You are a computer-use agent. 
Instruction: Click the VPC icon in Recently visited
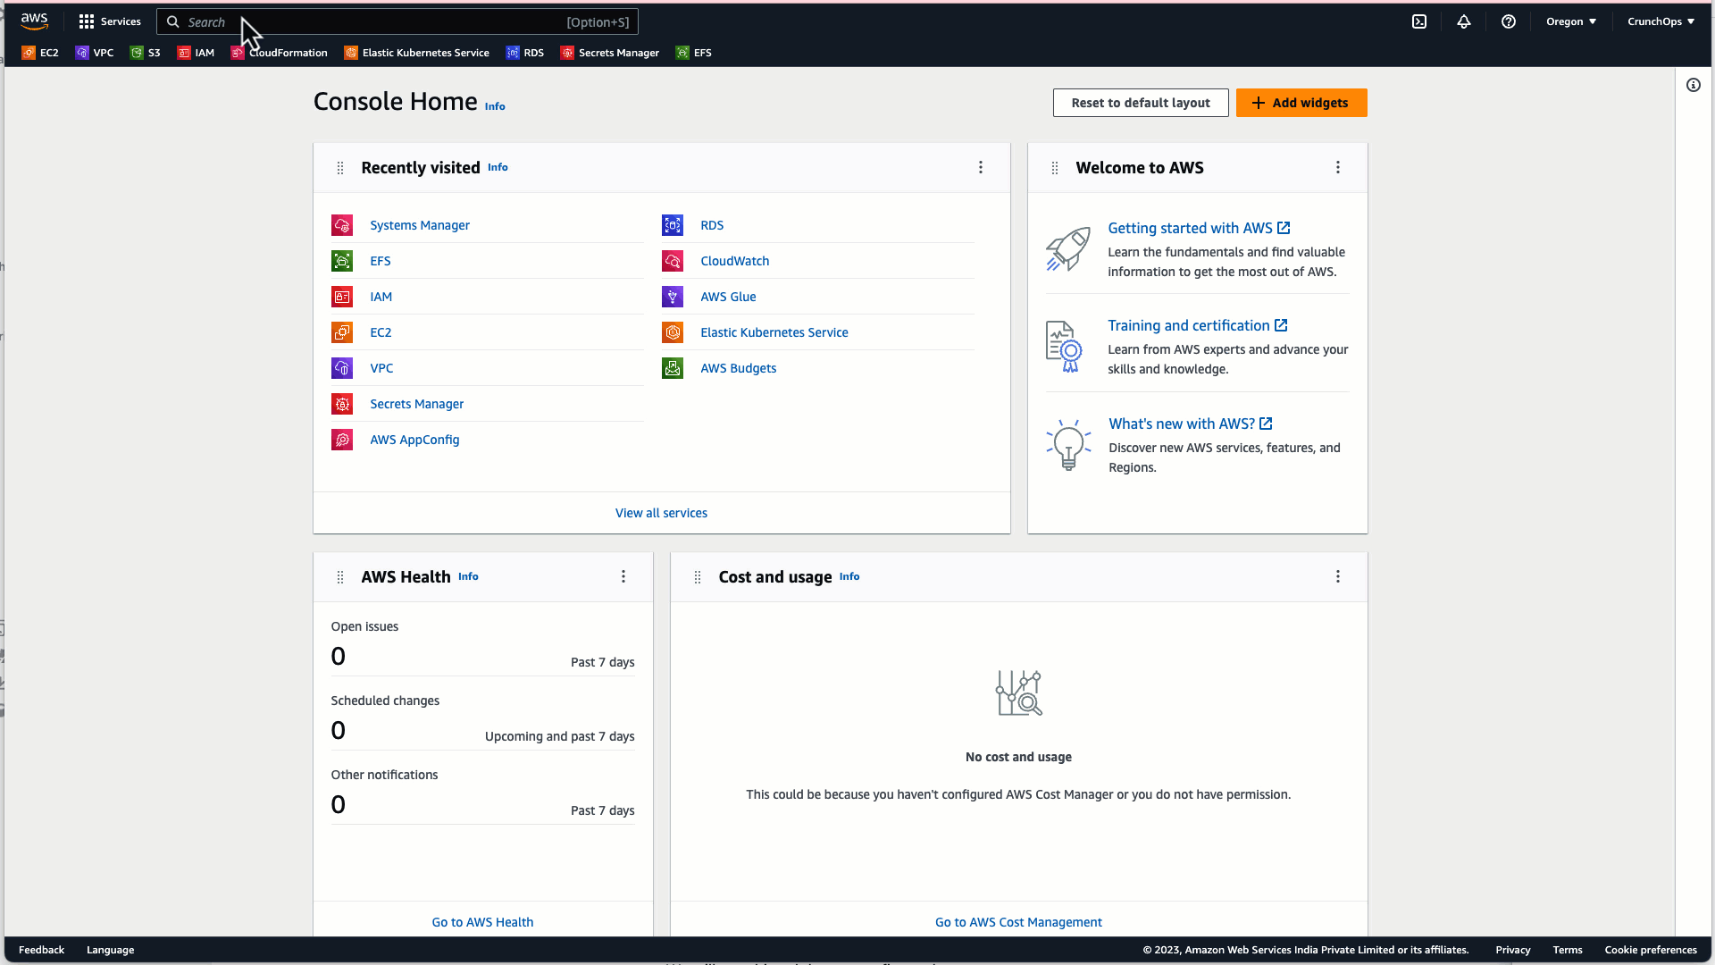point(342,368)
